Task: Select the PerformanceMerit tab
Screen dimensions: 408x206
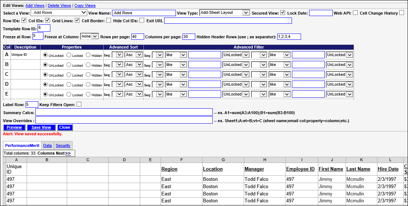Action: click(22, 145)
